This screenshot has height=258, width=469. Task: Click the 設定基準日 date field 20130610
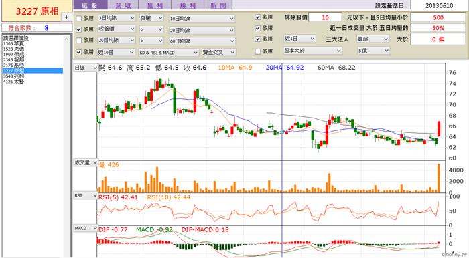click(x=439, y=5)
